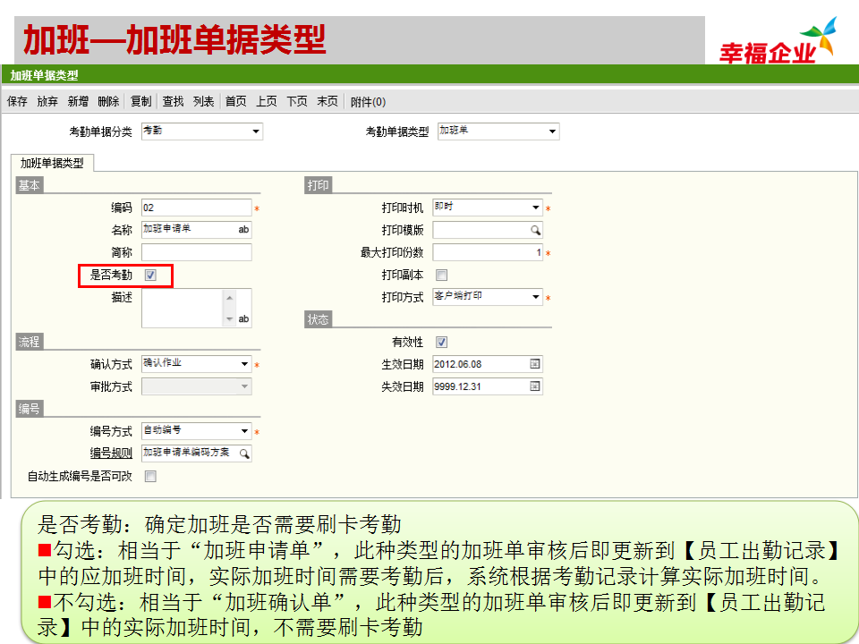Open the 确认方式 dropdown list
This screenshot has width=859, height=644.
click(x=244, y=364)
